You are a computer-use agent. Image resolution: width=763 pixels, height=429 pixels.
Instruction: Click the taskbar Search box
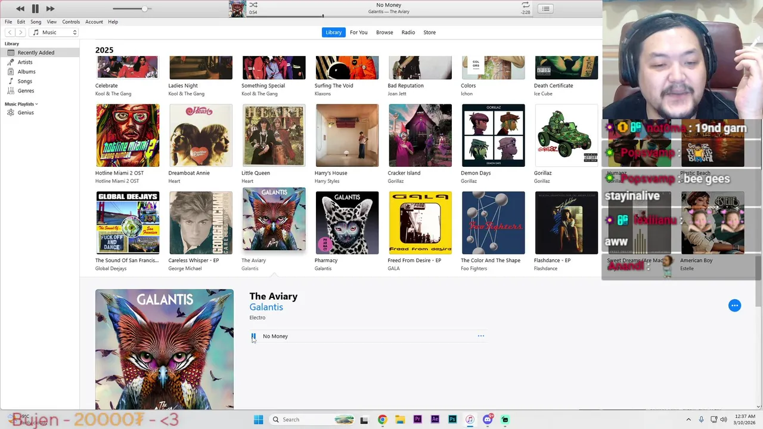pyautogui.click(x=312, y=419)
